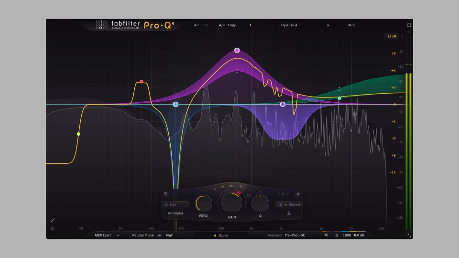Open the Help menu

tap(351, 25)
